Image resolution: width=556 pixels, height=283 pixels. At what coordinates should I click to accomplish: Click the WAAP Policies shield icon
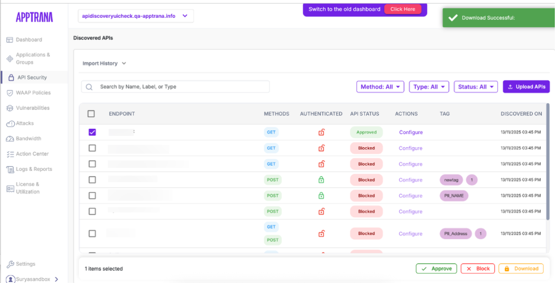(10, 93)
